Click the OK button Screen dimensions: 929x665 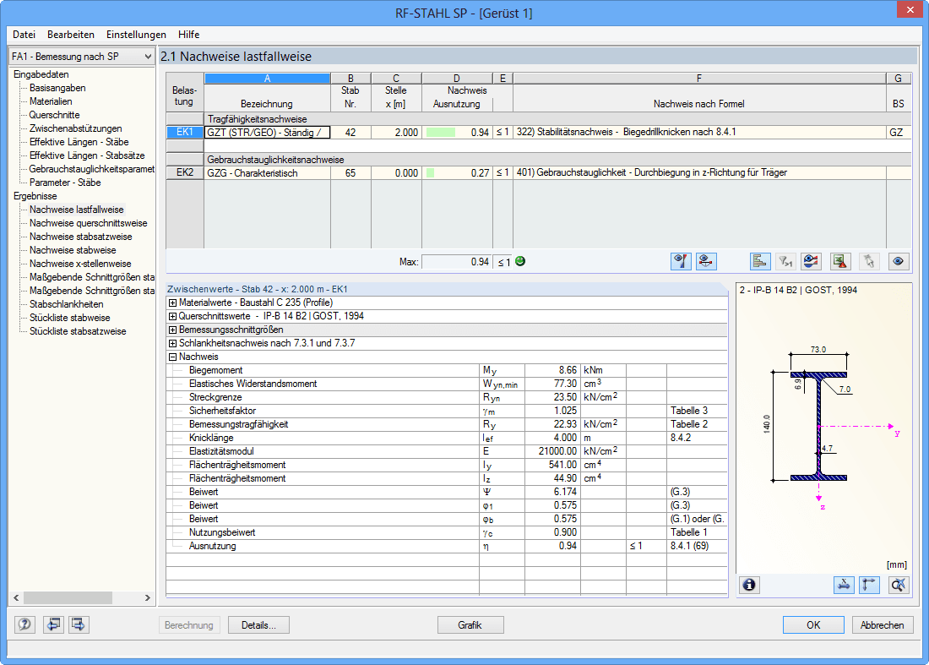click(x=813, y=625)
